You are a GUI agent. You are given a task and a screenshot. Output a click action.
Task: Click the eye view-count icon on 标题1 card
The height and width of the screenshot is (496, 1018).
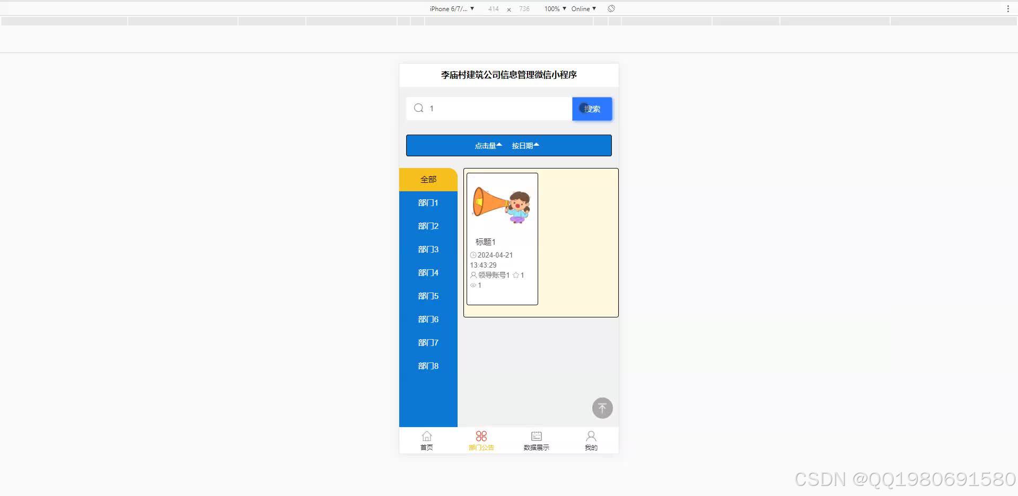pos(473,285)
